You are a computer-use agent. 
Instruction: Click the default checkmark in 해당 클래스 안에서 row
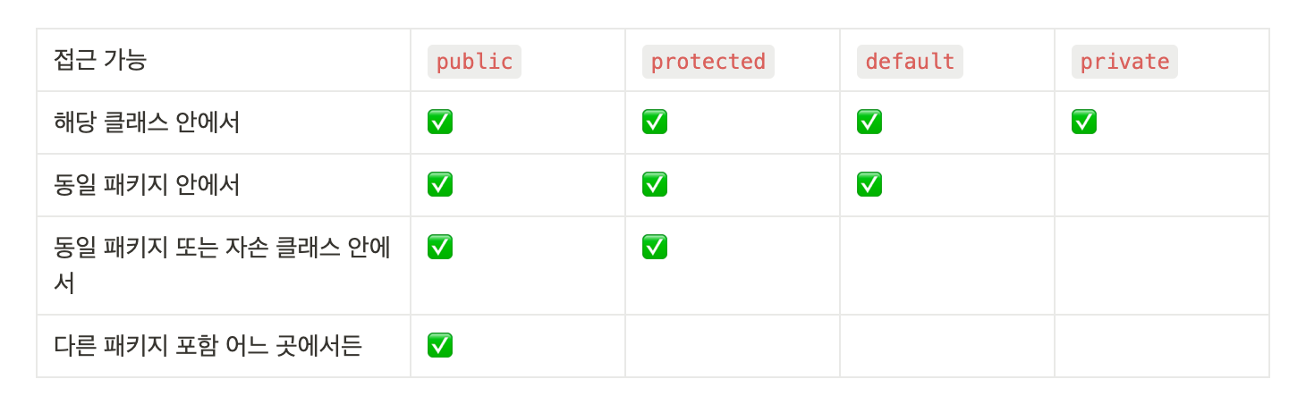[869, 122]
